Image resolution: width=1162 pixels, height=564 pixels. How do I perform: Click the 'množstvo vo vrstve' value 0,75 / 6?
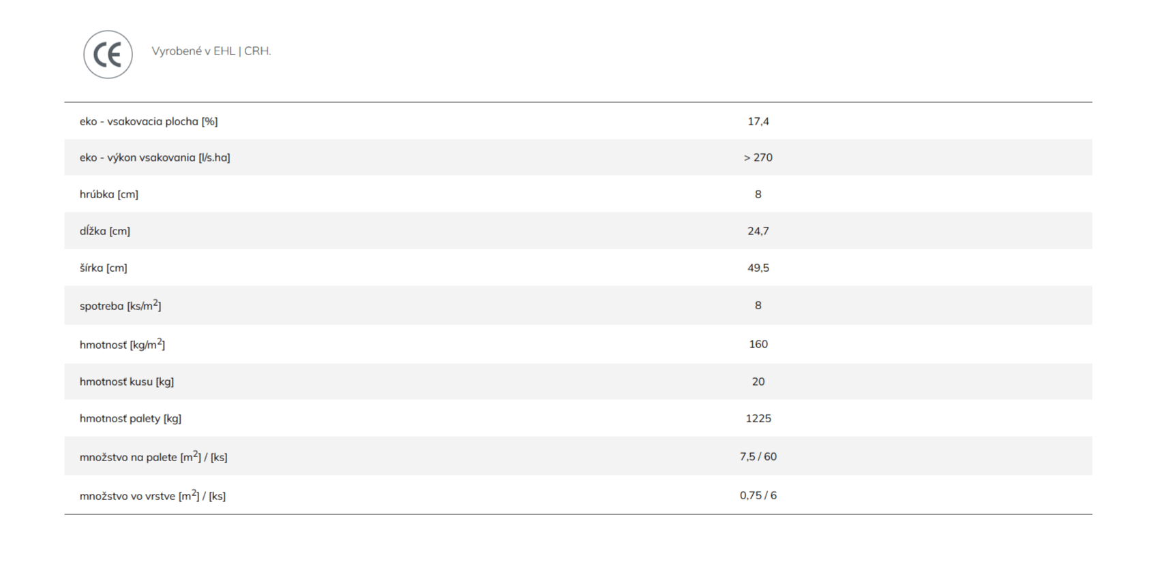pos(758,495)
